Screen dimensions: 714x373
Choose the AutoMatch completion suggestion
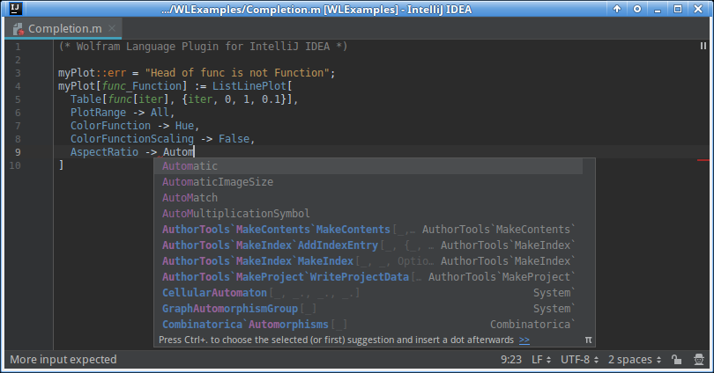pos(368,198)
